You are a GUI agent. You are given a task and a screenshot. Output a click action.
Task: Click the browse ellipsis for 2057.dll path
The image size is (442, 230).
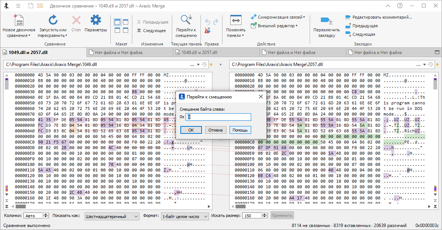click(x=418, y=65)
